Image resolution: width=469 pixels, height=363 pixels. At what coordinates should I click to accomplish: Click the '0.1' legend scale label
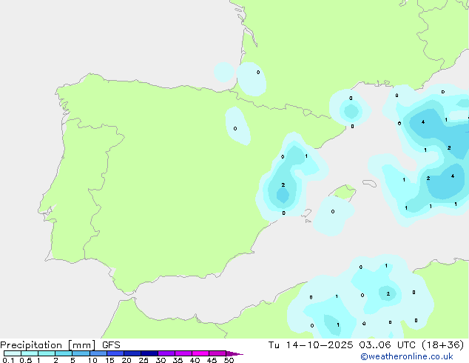point(8,360)
